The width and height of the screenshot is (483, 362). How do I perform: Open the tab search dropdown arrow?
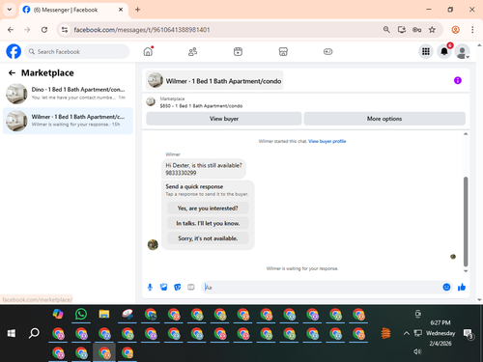(10, 10)
